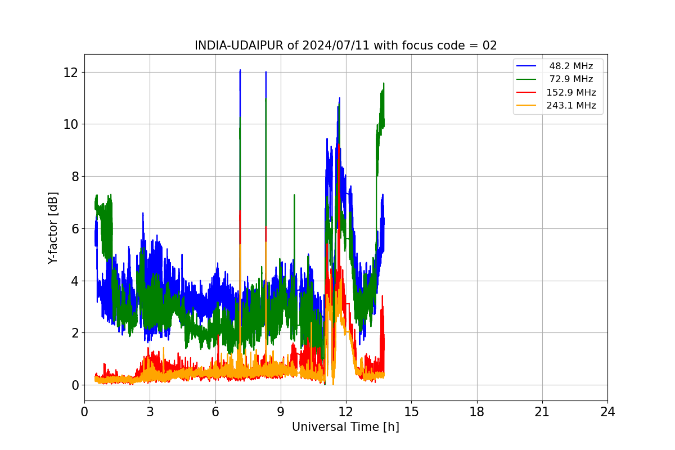Click the '243.1 MHz' legend label
Viewport: 675px width, 450px height.
click(571, 105)
